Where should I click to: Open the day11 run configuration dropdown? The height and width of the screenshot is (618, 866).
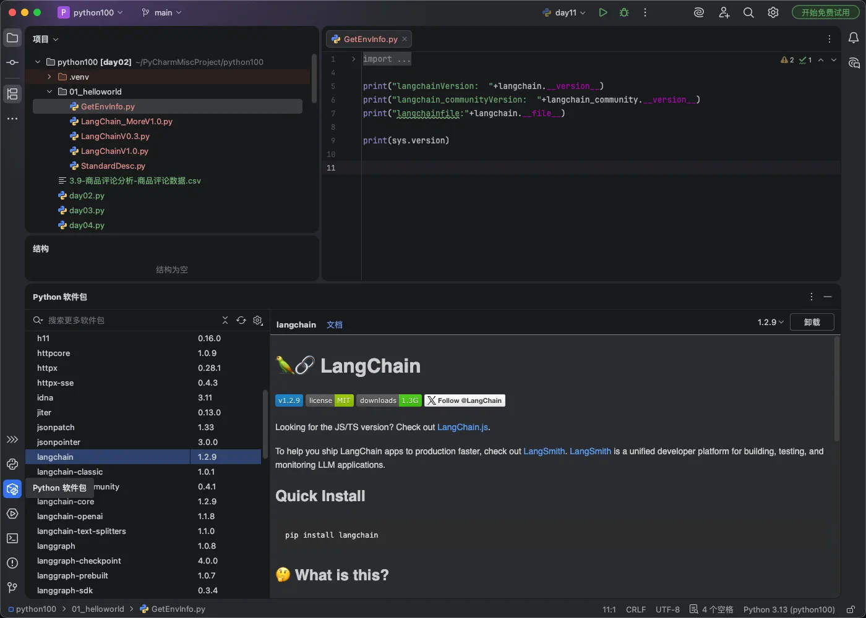tap(564, 12)
